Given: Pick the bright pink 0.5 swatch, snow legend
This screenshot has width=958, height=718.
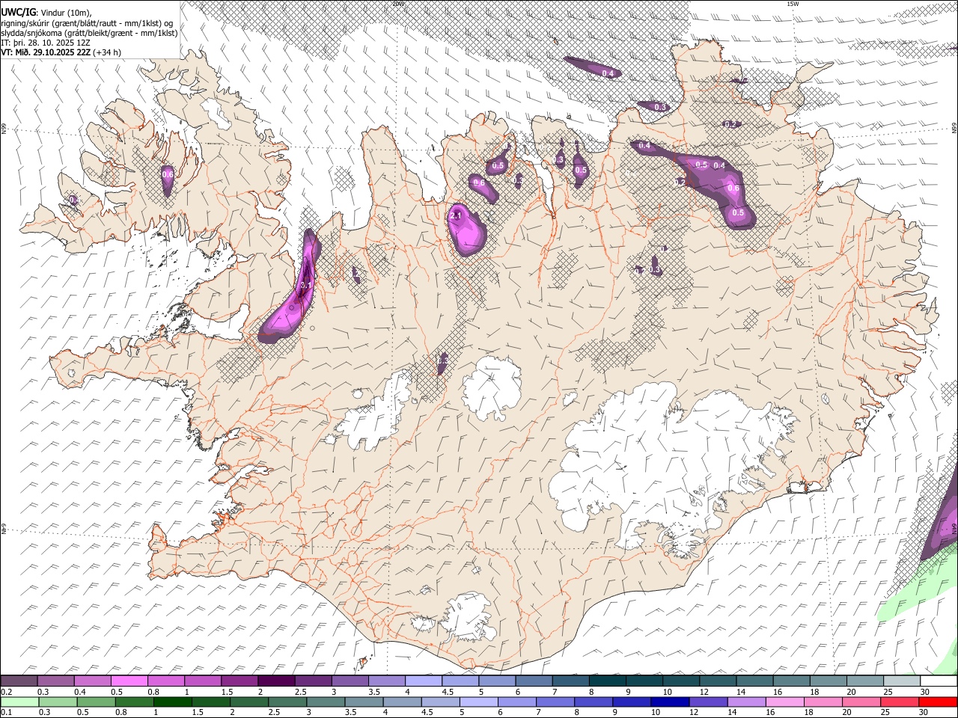Looking at the screenshot, I should tap(129, 681).
